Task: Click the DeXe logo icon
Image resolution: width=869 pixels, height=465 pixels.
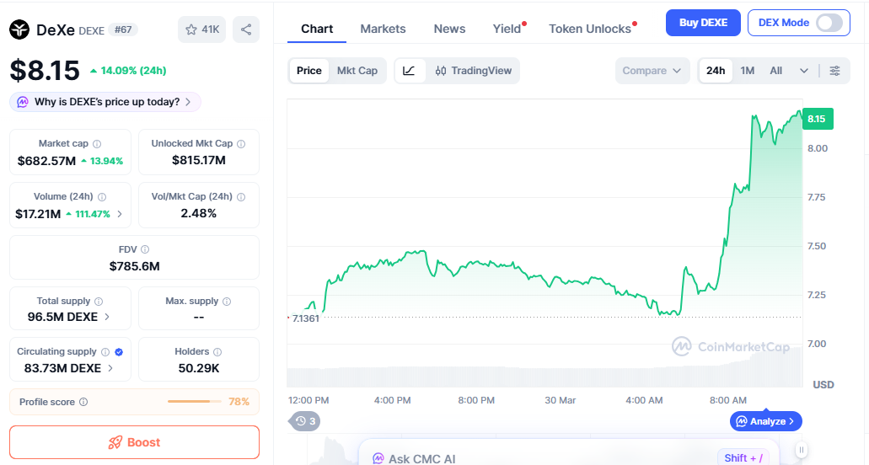Action: click(x=19, y=29)
